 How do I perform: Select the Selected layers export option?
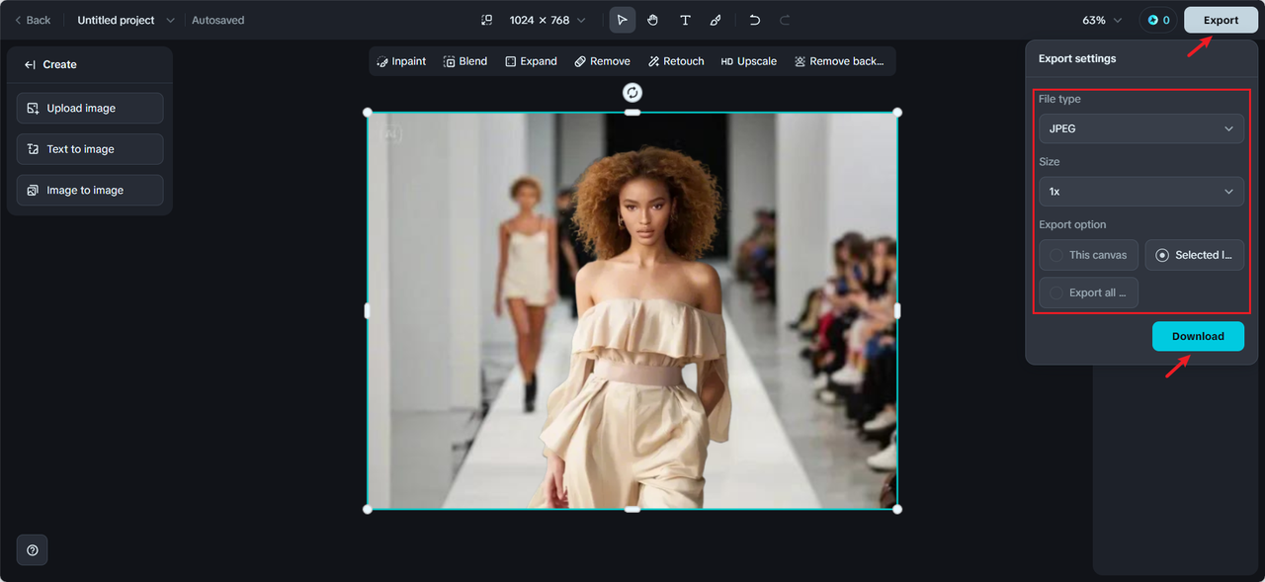pyautogui.click(x=1195, y=255)
